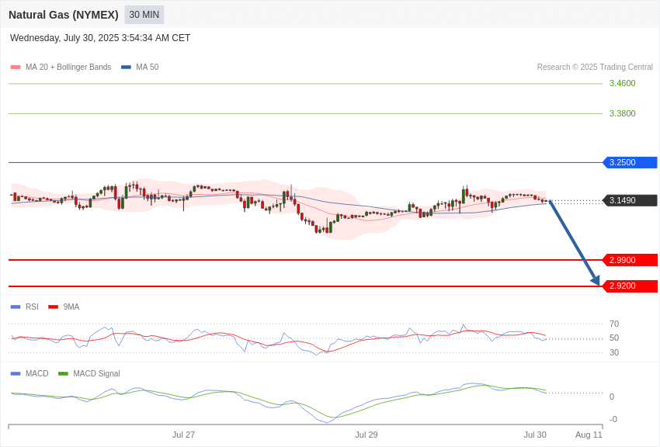Screen dimensions: 660x447
Task: Click the 30 MIN timeframe badge
Action: (144, 15)
